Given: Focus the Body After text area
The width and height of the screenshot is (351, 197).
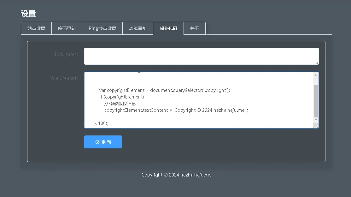Looking at the screenshot, I should pos(201,56).
